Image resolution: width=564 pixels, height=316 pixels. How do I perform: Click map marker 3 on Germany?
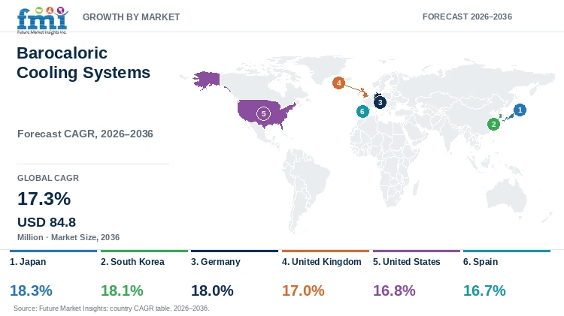click(380, 102)
